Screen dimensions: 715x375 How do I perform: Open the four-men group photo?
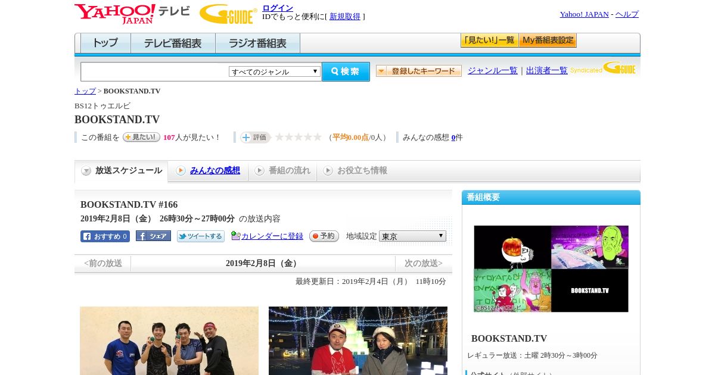point(169,340)
